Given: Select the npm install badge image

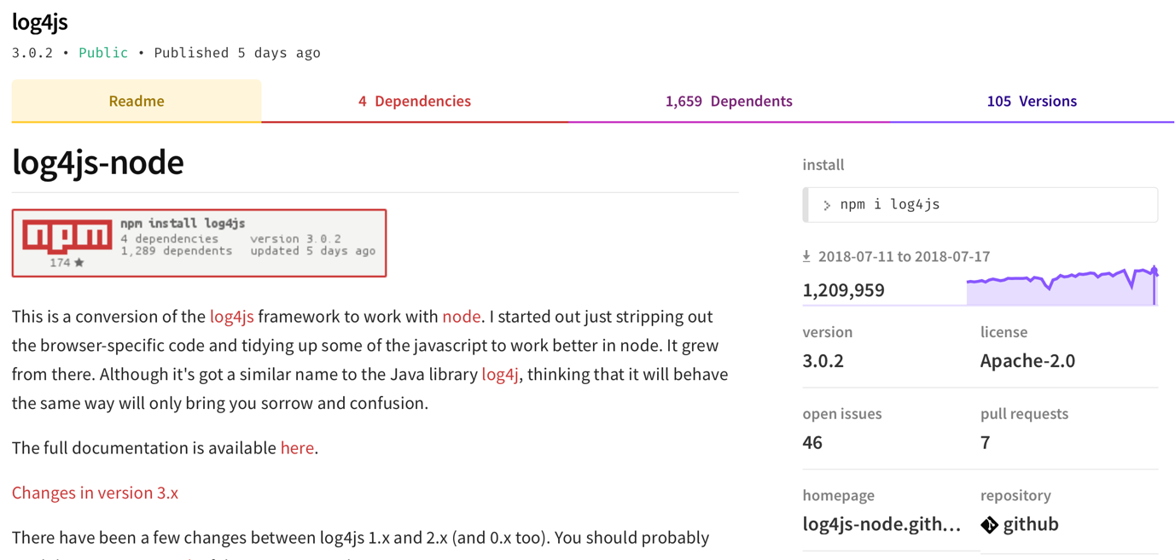Looking at the screenshot, I should [x=199, y=242].
